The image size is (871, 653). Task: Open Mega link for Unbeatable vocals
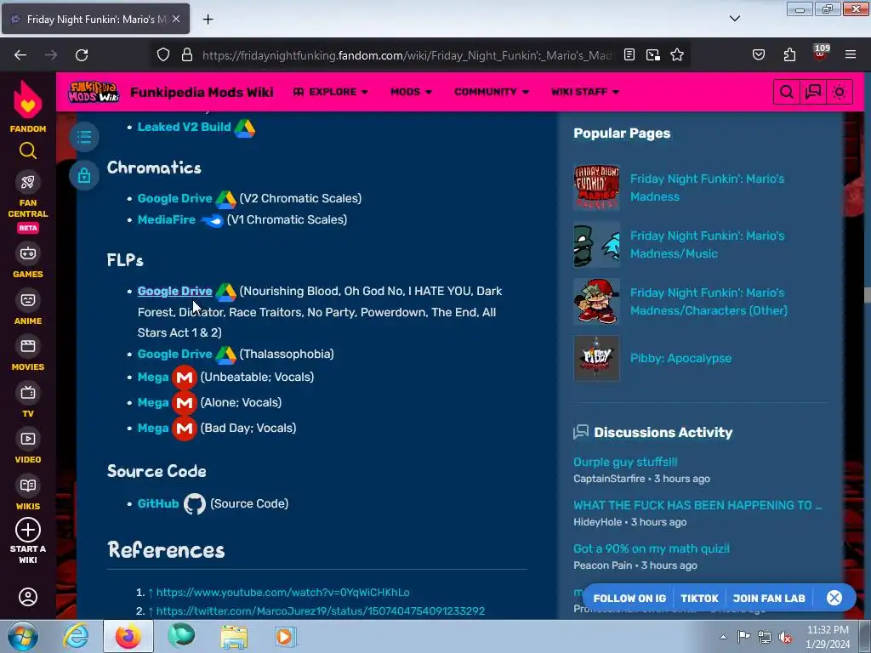(x=153, y=377)
